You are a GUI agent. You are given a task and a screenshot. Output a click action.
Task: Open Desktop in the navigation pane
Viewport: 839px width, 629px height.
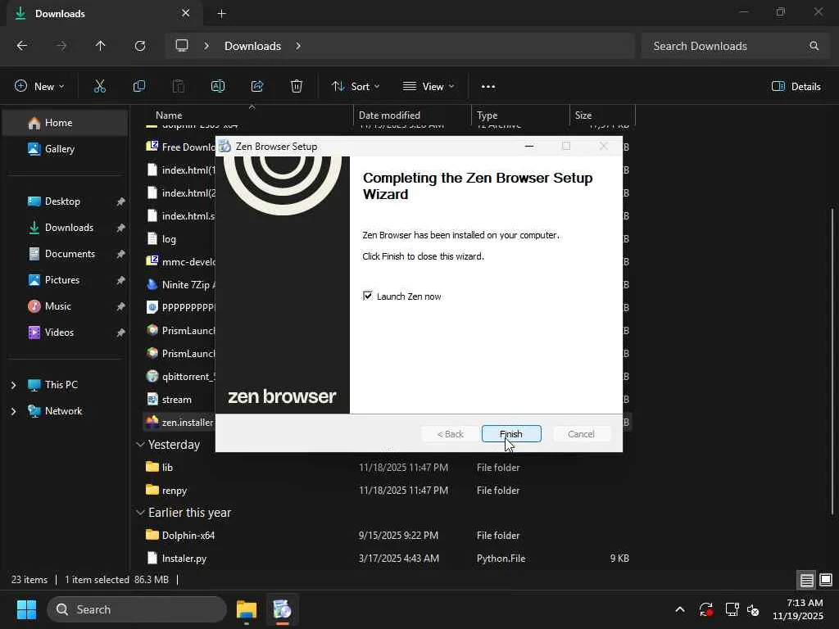point(66,201)
